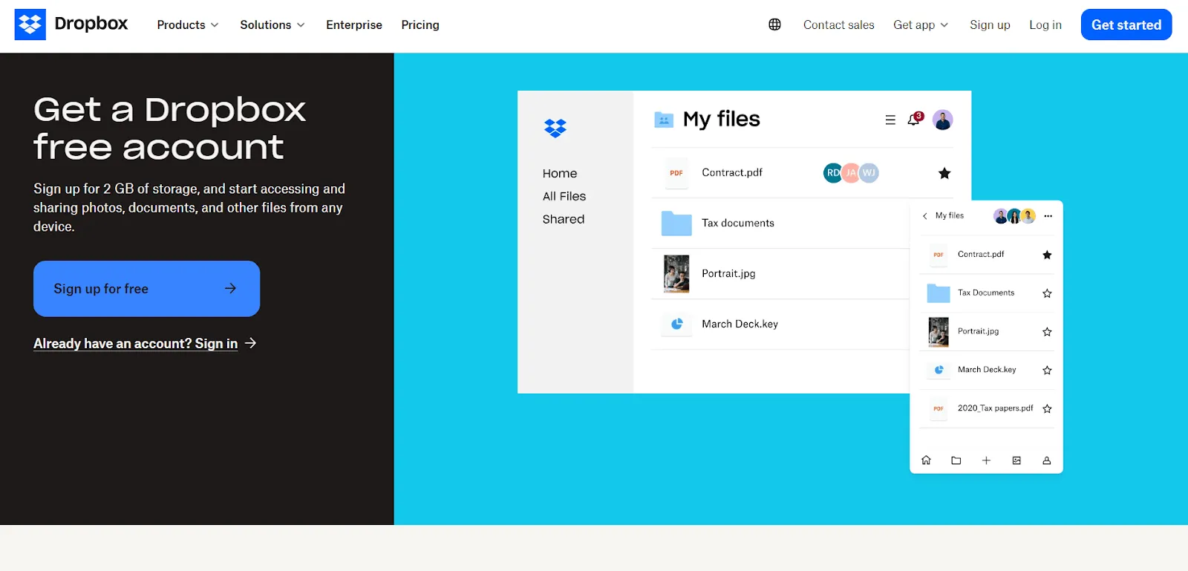Click the PDF icon of Contract.pdf in main list
1188x571 pixels.
[676, 173]
